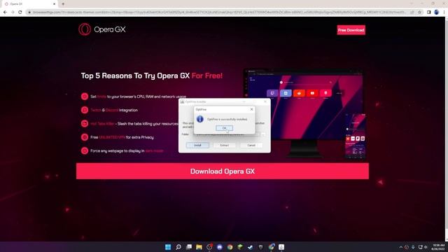The image size is (448, 252).
Task: Bookmark this page with the star icon
Action: click(419, 13)
